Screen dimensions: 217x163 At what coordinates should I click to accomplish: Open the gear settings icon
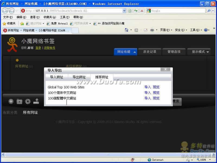[28, 101]
